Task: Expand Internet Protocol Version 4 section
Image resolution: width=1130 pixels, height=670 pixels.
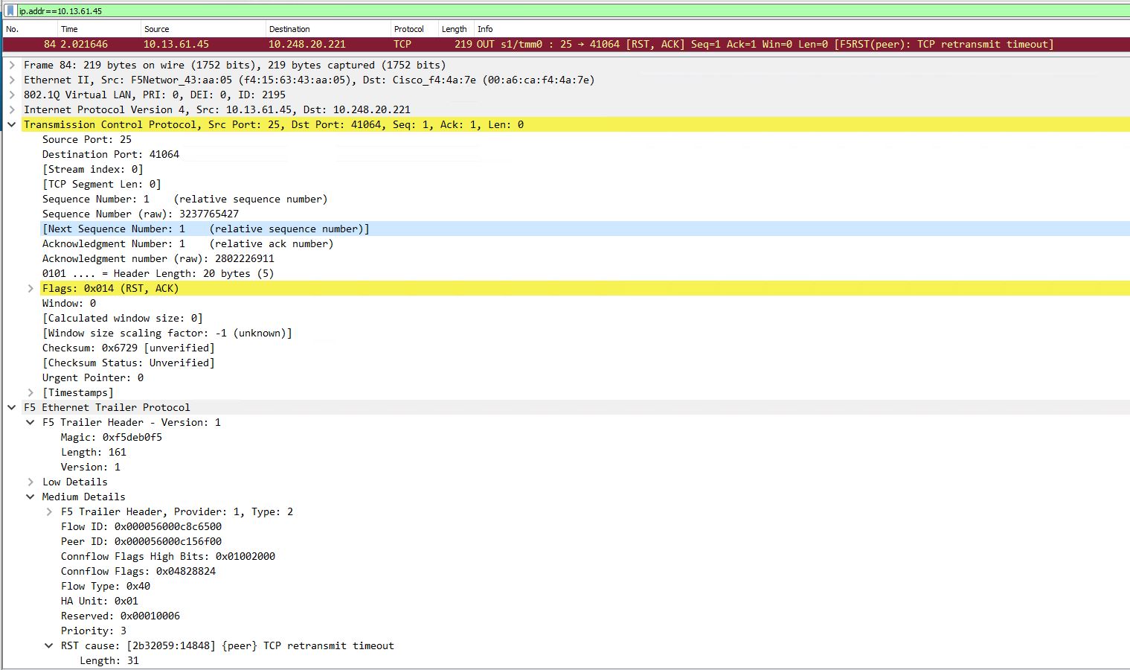Action: tap(12, 110)
